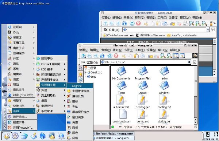
Task: Click the Home icon in file:/mnt/hda1 Konqueror toolbar
Action: click(102, 56)
